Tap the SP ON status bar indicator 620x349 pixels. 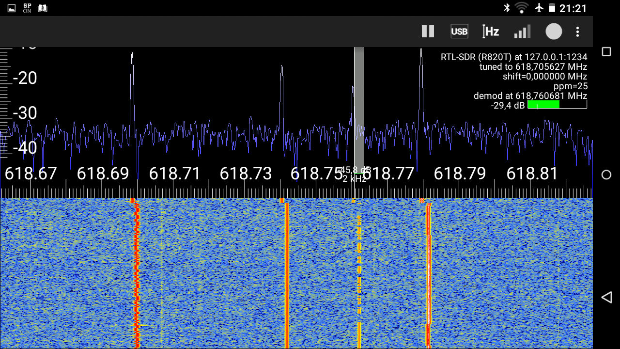click(x=27, y=8)
